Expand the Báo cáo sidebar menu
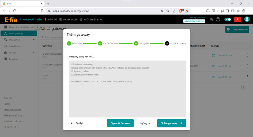 click(34, 53)
